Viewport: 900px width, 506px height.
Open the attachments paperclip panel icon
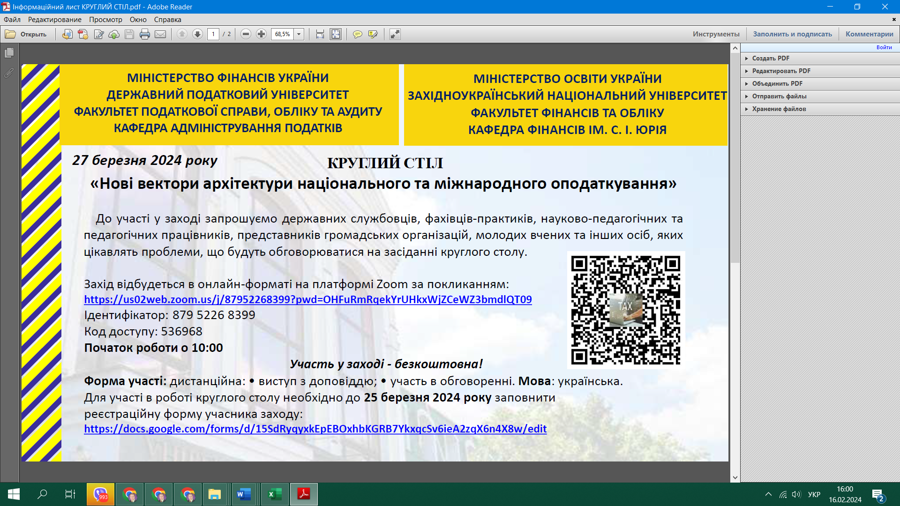coord(9,73)
